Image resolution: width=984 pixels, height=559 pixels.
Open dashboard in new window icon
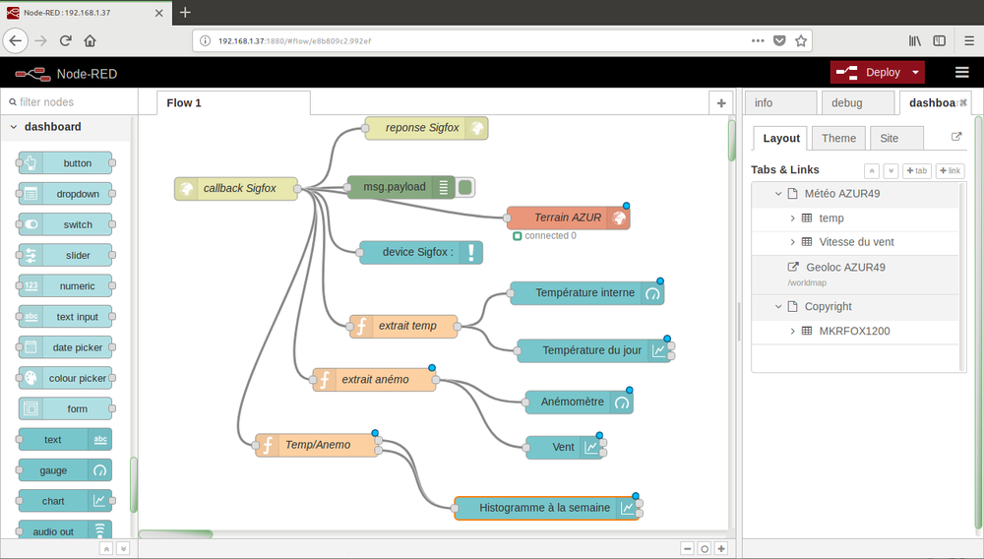click(956, 137)
